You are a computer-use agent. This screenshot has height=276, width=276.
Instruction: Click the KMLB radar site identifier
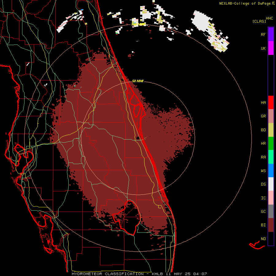[158, 274]
